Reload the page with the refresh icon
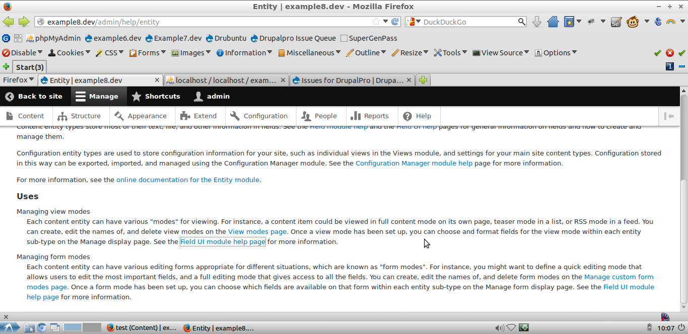Viewport: 688px width, 334px height. pyautogui.click(x=395, y=22)
